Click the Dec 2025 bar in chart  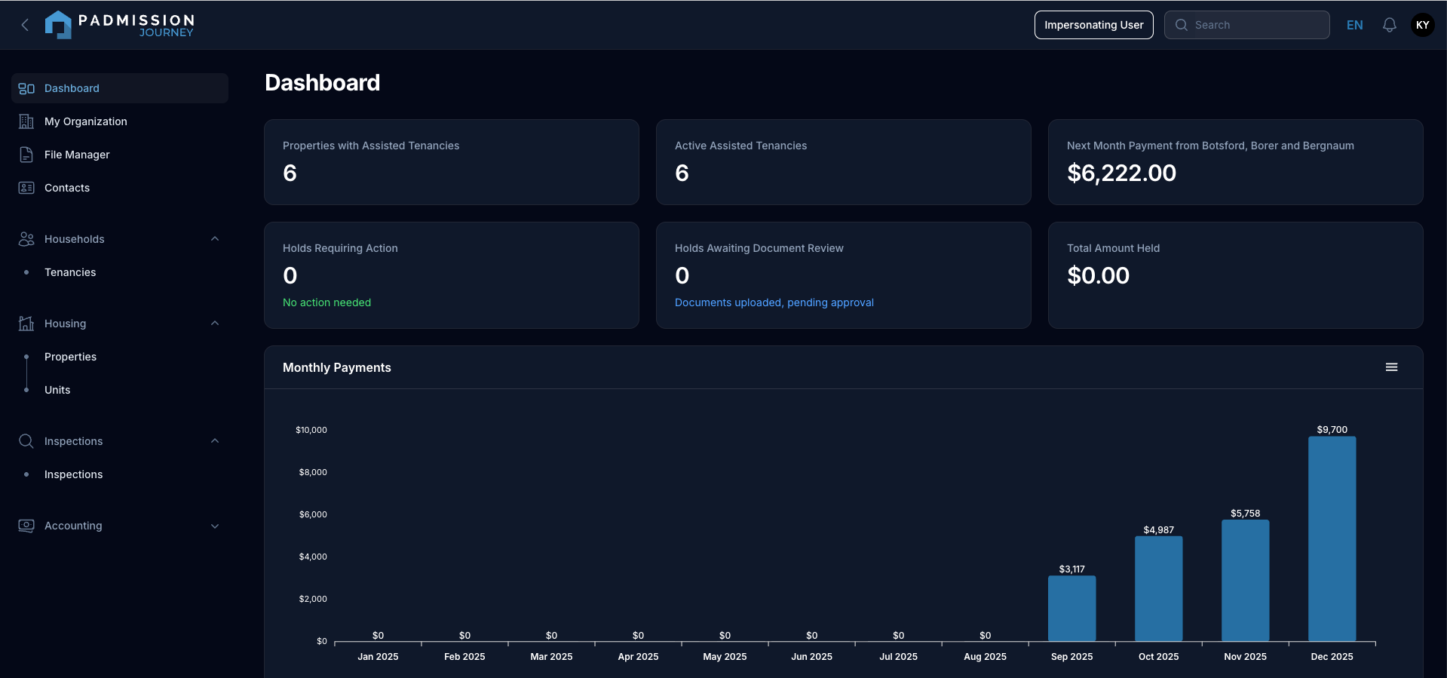pyautogui.click(x=1332, y=538)
